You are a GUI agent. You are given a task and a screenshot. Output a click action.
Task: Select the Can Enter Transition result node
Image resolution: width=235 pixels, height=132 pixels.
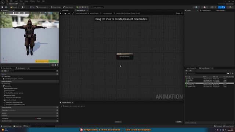125,56
